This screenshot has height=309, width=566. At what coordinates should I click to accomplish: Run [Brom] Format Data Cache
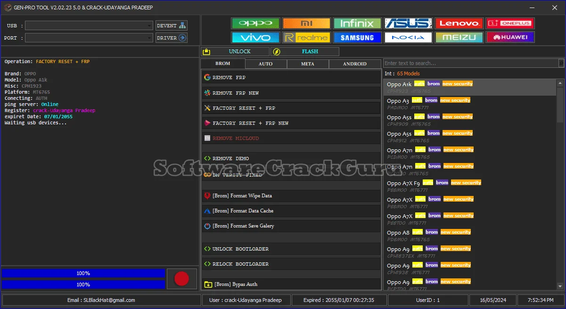(291, 211)
